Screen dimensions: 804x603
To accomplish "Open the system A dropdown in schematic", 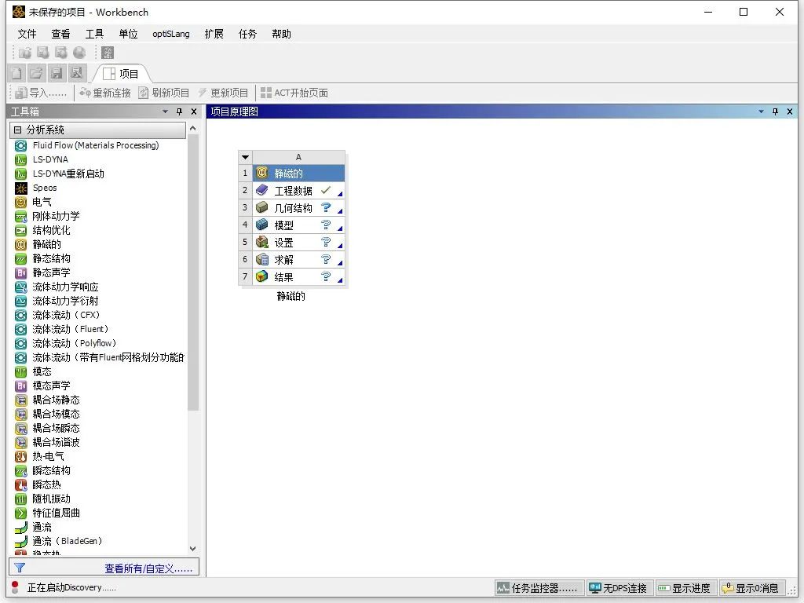I will point(246,155).
